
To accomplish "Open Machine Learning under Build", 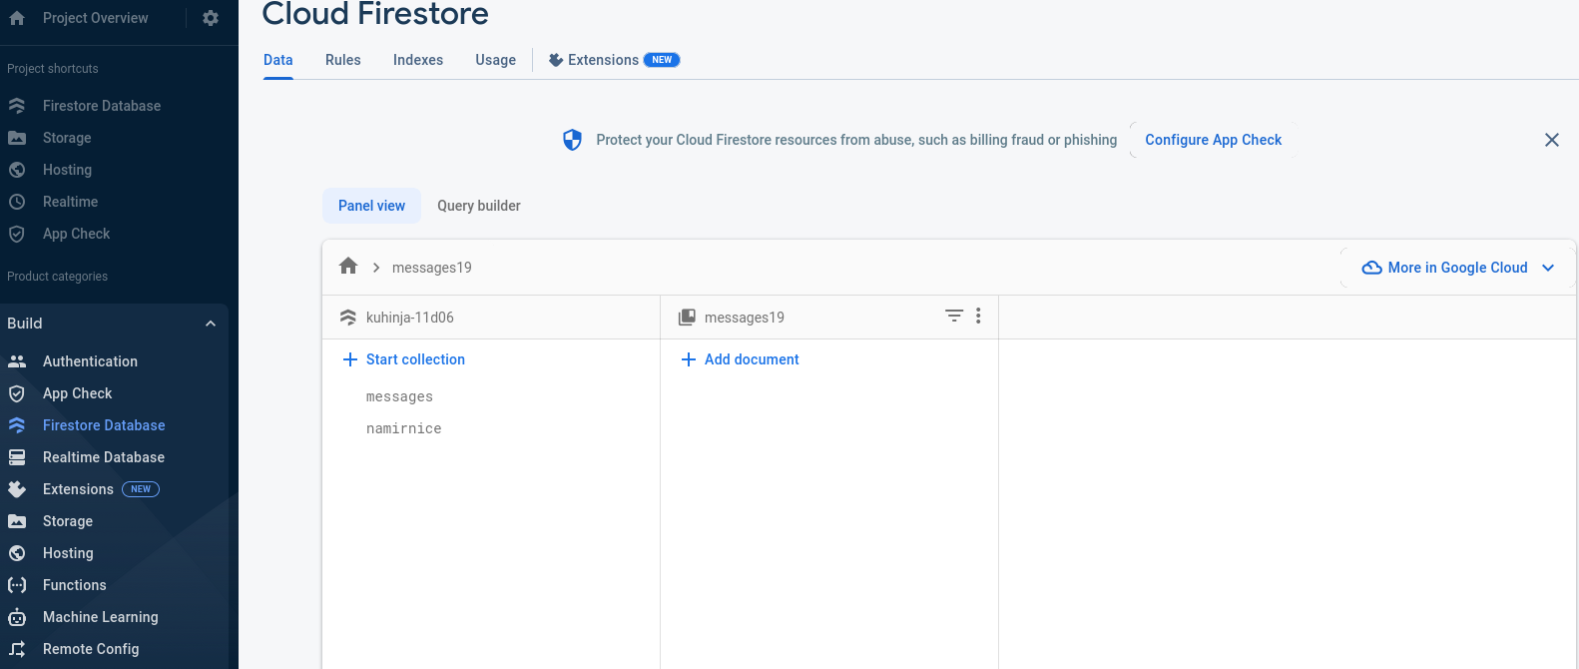I will pos(100,617).
